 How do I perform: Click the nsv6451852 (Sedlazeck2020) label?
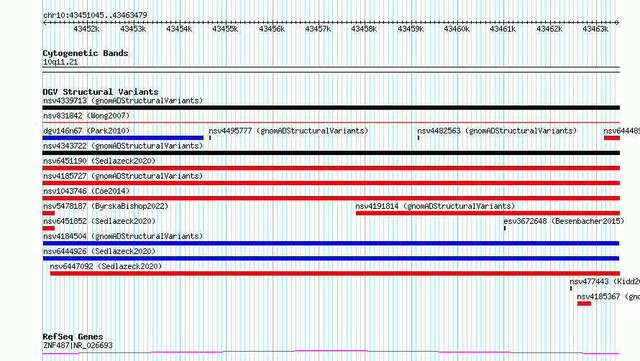(x=99, y=221)
